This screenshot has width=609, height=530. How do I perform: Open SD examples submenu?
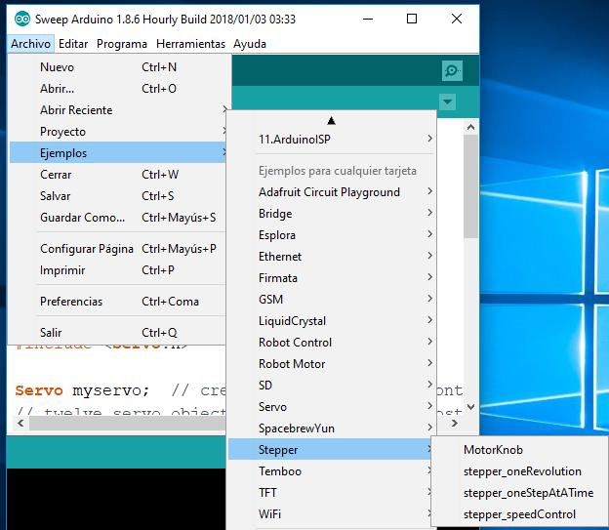tap(331, 386)
